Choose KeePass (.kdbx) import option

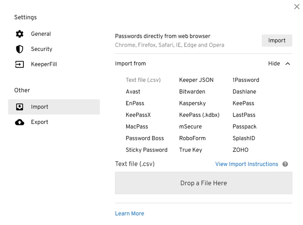[x=199, y=115]
